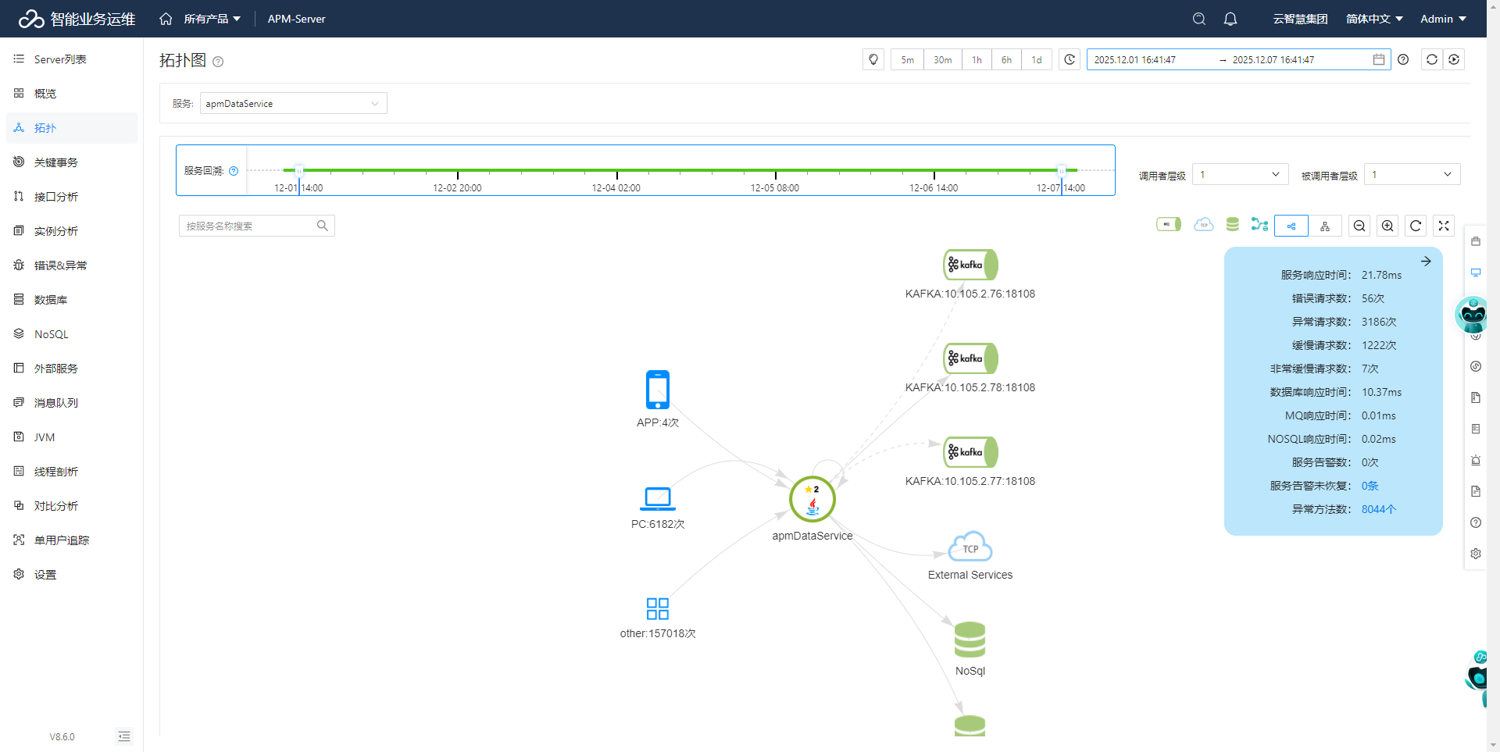Image resolution: width=1500 pixels, height=752 pixels.
Task: Toggle database nodes visibility in topology
Action: (1232, 225)
